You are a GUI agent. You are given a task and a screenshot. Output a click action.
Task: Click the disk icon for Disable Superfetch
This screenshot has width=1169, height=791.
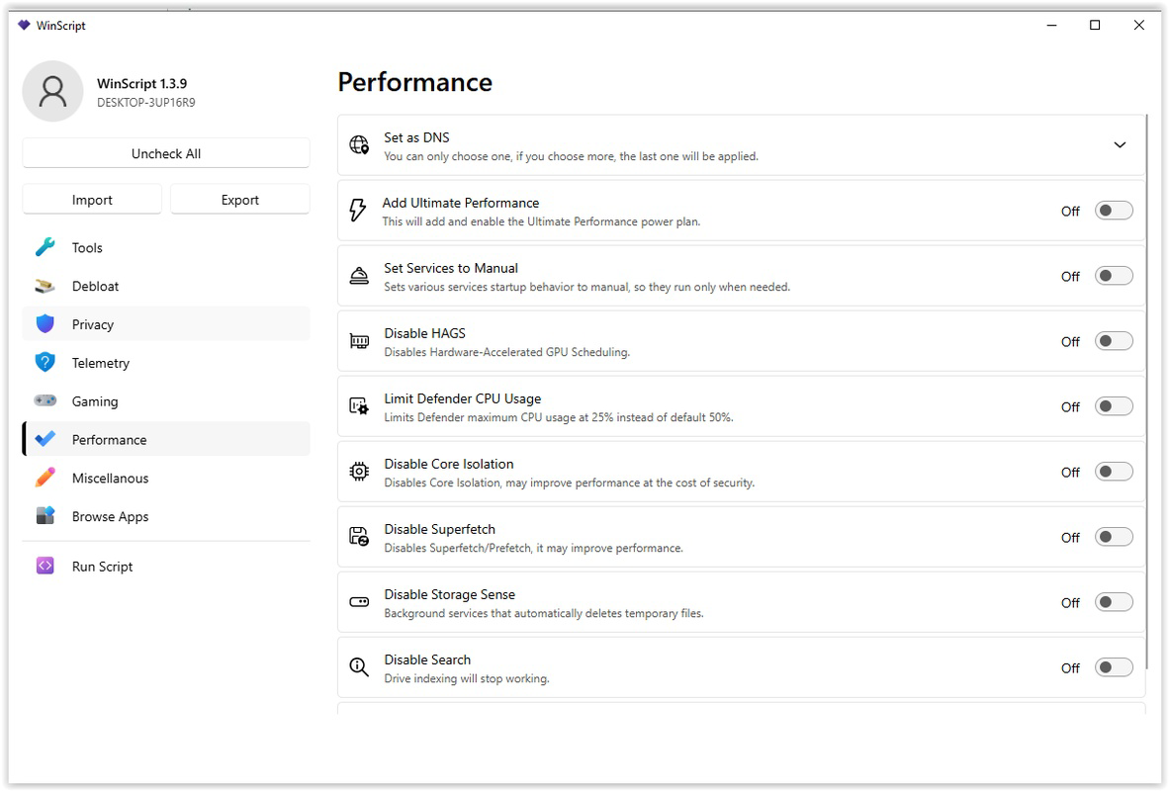pos(359,537)
